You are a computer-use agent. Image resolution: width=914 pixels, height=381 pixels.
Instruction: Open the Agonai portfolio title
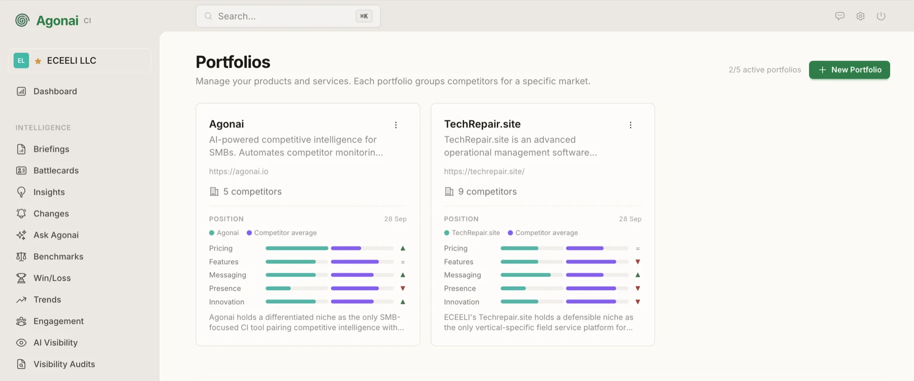click(226, 124)
